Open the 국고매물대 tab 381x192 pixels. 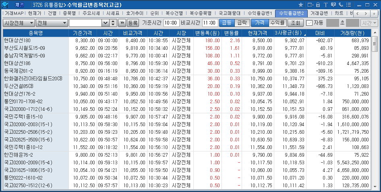click(229, 13)
